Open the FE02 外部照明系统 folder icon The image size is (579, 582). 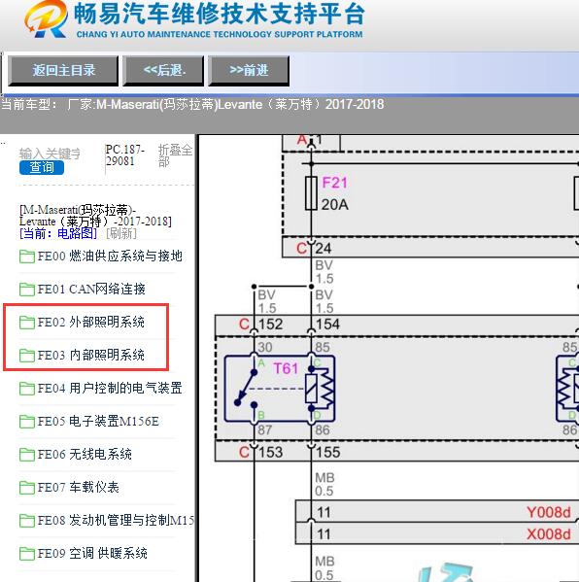point(27,323)
